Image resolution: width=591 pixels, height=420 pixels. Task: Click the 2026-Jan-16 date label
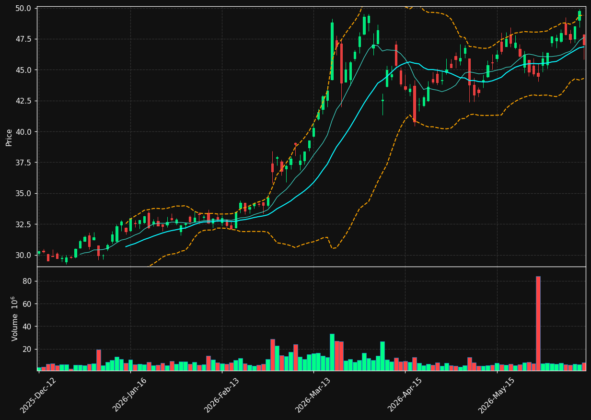point(129,396)
